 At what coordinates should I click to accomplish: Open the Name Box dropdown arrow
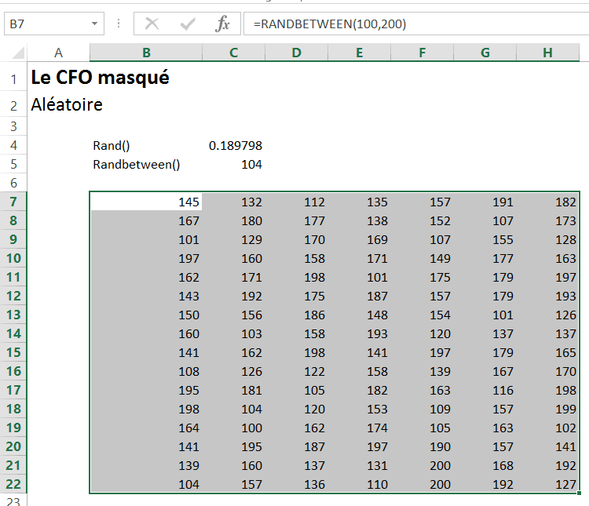(95, 24)
